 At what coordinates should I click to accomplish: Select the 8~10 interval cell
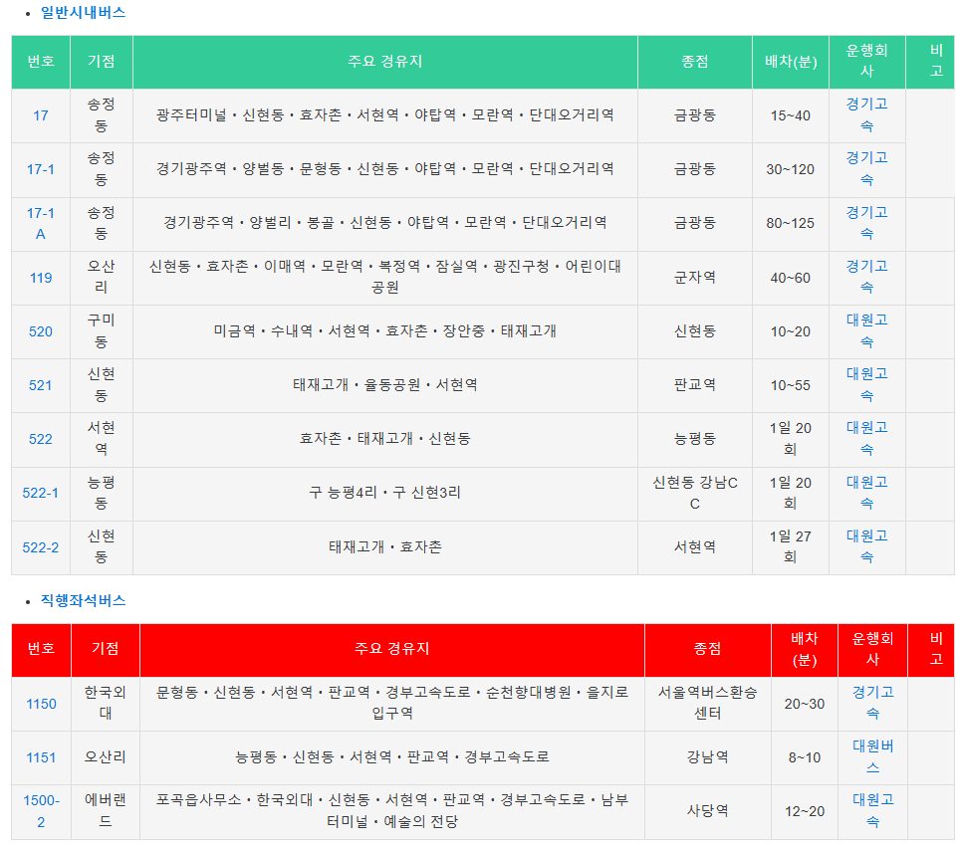(x=804, y=757)
